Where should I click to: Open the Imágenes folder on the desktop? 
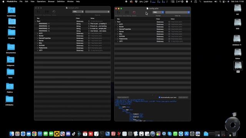10,61
